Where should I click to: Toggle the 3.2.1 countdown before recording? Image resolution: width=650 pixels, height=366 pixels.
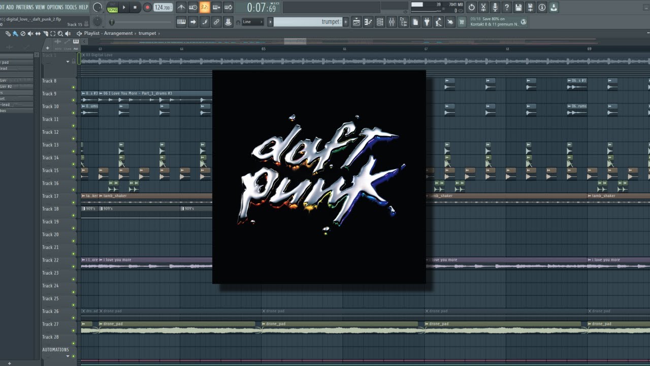(205, 7)
